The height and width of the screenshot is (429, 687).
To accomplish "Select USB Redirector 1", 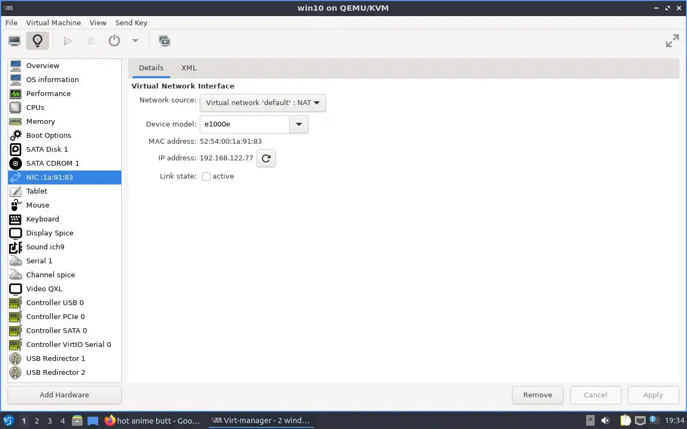I will (64, 358).
